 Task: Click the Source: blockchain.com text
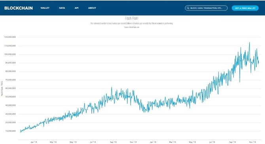coord(132,27)
